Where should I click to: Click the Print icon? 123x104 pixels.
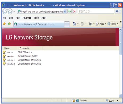[x=90, y=24]
